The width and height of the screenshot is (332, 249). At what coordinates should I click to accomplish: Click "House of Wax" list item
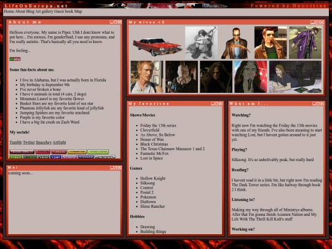[x=152, y=140]
